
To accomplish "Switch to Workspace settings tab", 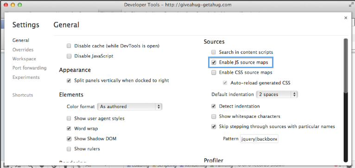I will click(x=24, y=59).
